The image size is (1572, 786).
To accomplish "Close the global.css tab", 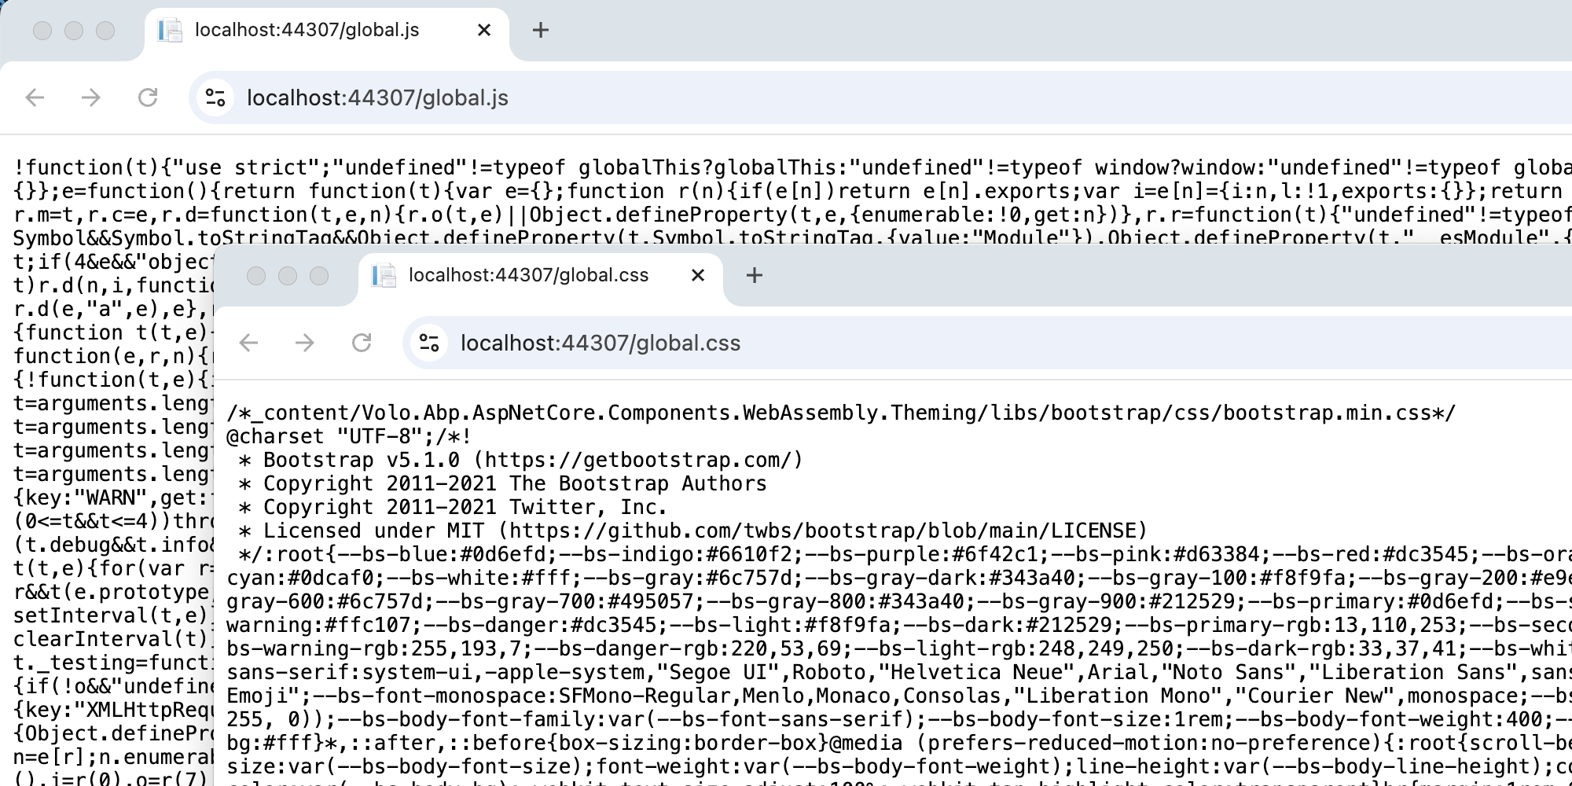I will (698, 275).
